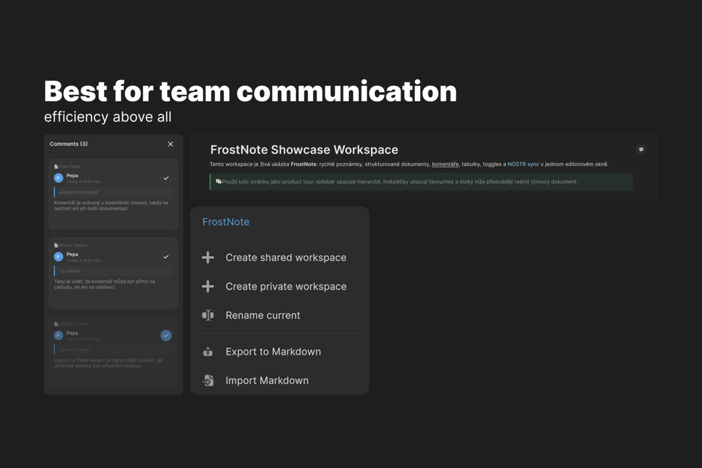Image resolution: width=702 pixels, height=468 pixels.
Task: Click the page file icon beside Design Review
Action: click(x=56, y=324)
